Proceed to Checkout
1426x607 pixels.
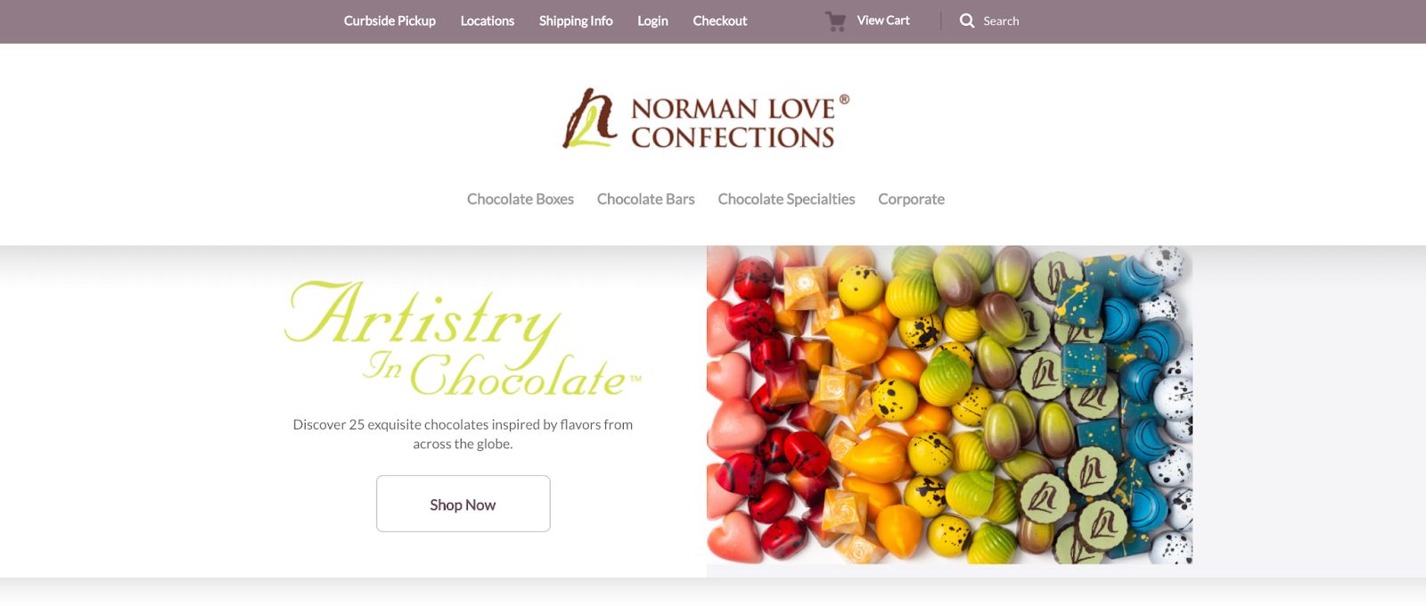(720, 21)
